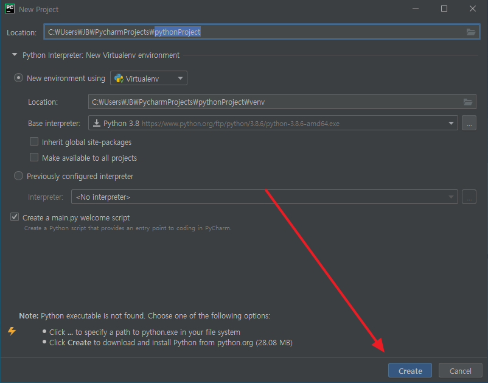The image size is (488, 383).
Task: Enable Inherit global site-packages checkbox
Action: (x=34, y=142)
